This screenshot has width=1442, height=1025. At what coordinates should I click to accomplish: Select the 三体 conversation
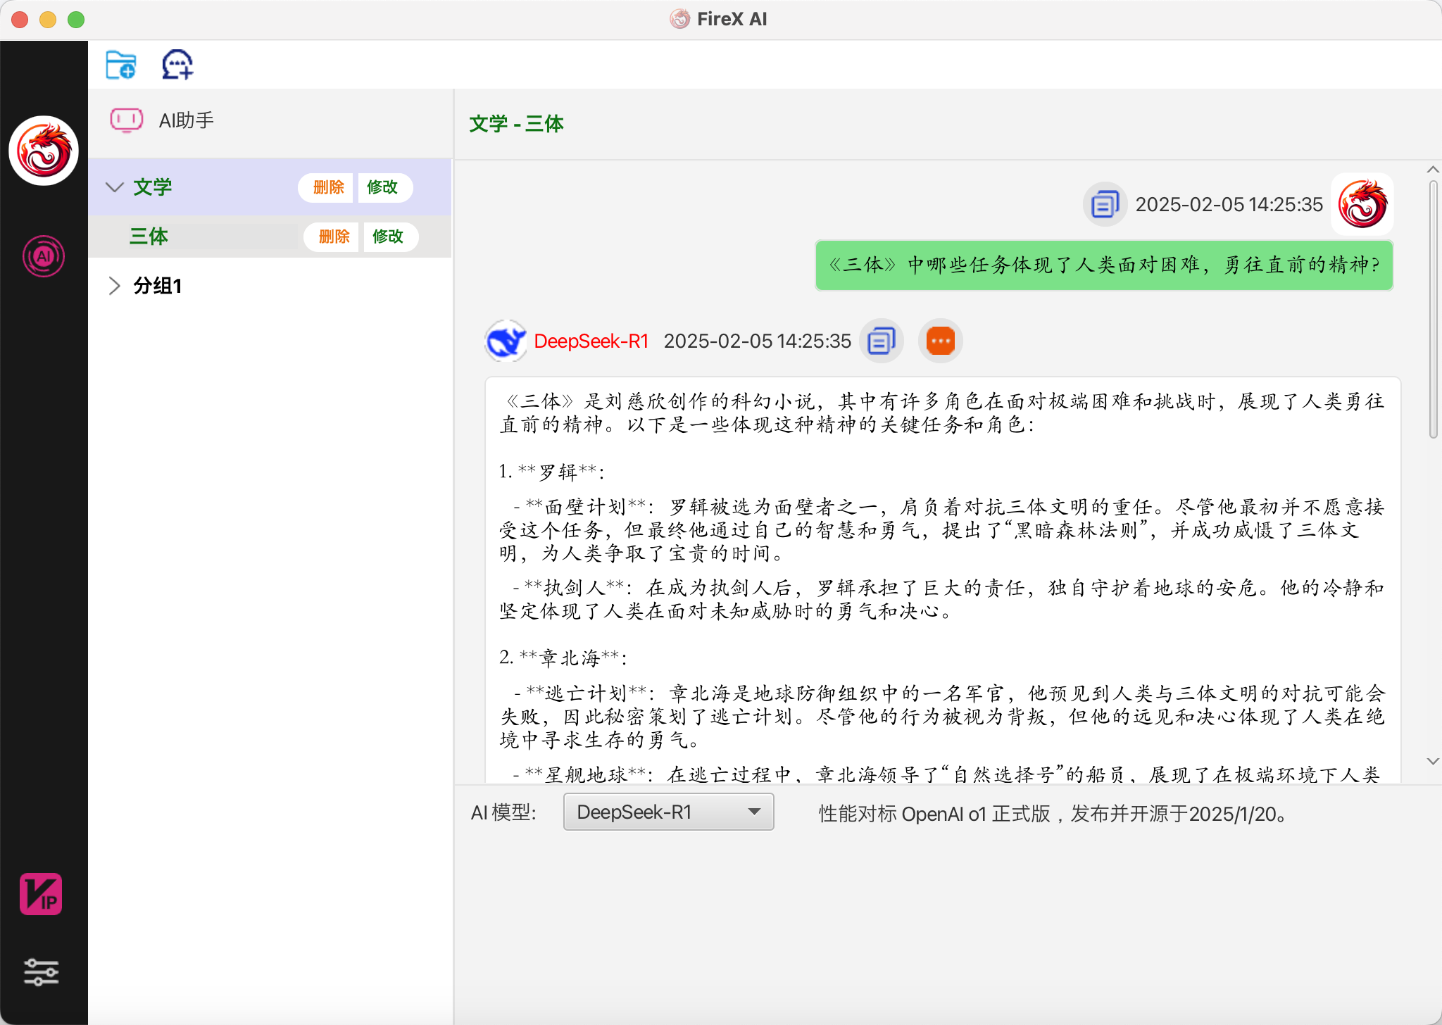point(149,237)
